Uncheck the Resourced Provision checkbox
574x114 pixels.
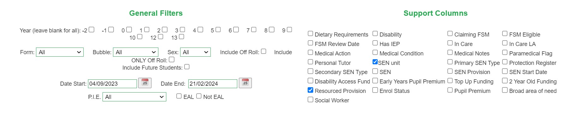[311, 90]
